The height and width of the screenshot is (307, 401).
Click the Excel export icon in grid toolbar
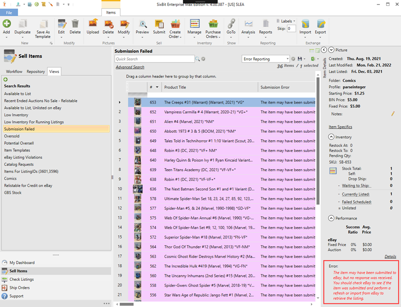(x=313, y=59)
